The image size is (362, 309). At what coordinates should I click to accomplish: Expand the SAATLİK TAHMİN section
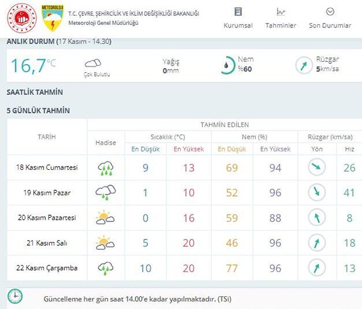35,92
